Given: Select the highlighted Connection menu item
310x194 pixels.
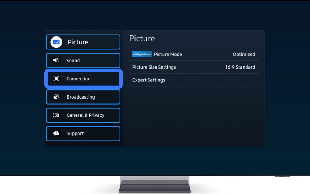Looking at the screenshot, I should [83, 79].
